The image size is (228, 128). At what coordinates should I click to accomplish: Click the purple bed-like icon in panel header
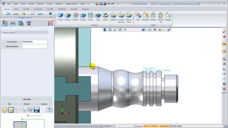50,23
